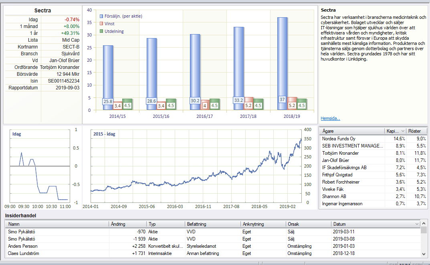Image resolution: width=430 pixels, height=265 pixels.
Task: Click the Styrelseledamot position cell
Action: [x=202, y=246]
